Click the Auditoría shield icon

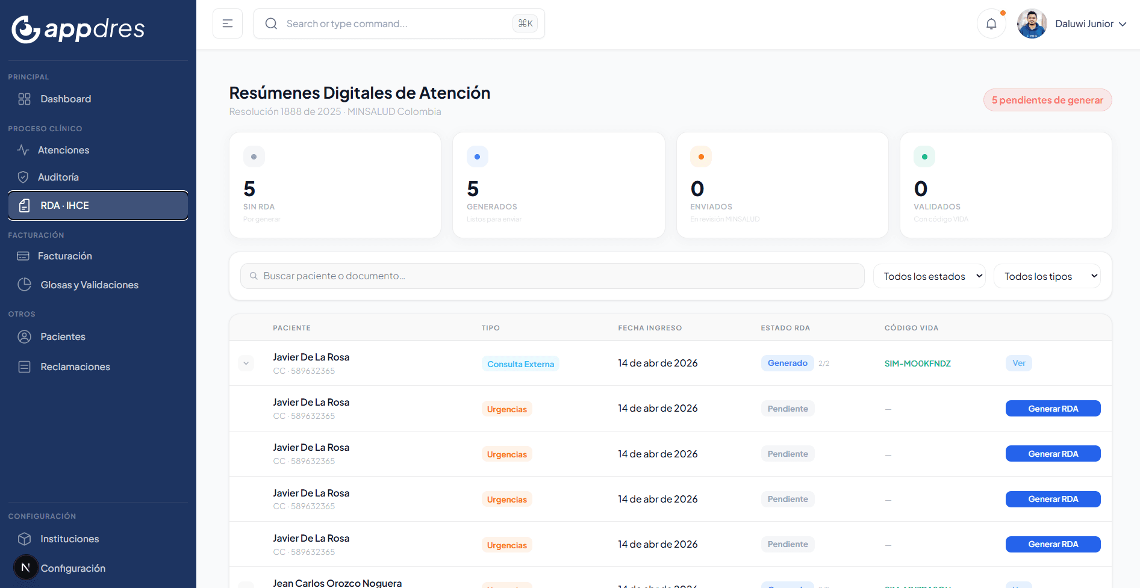click(23, 177)
